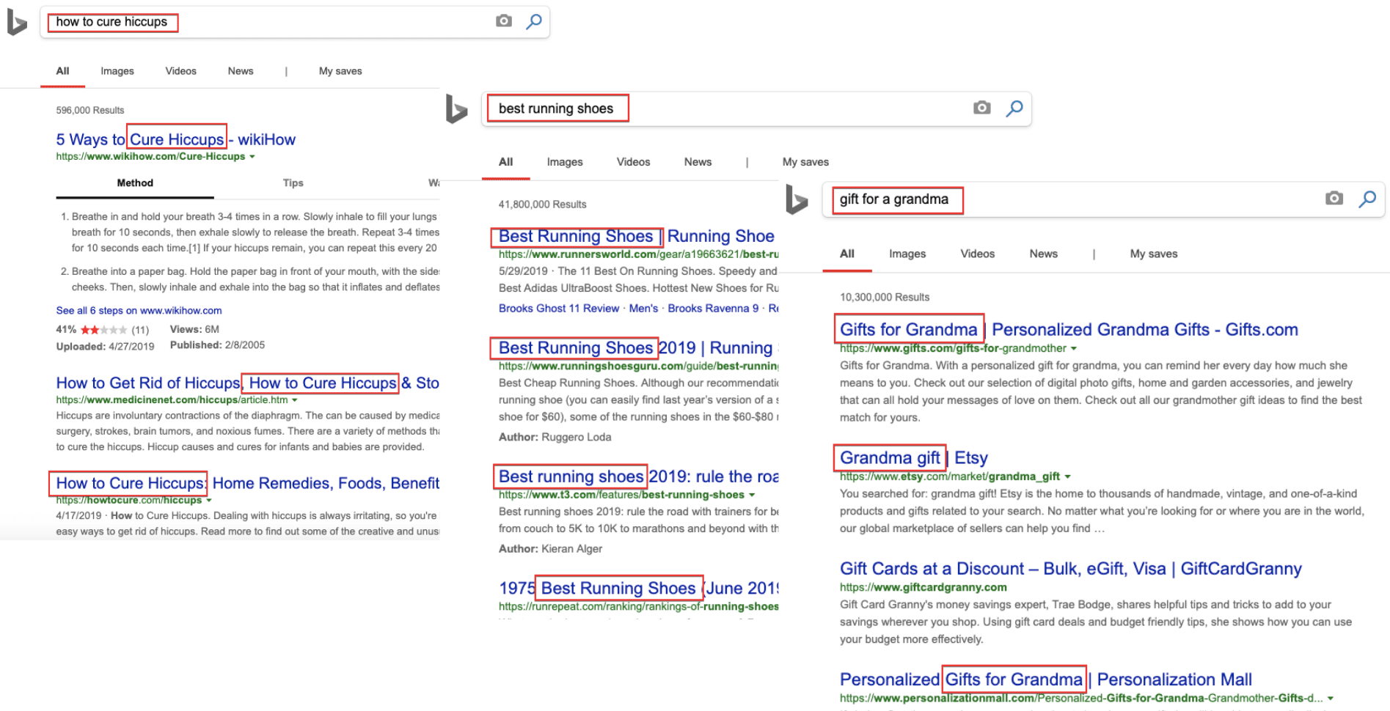The image size is (1390, 711).
Task: Open 1975 Best Running Shoes runrepeat result
Action: pos(638,588)
